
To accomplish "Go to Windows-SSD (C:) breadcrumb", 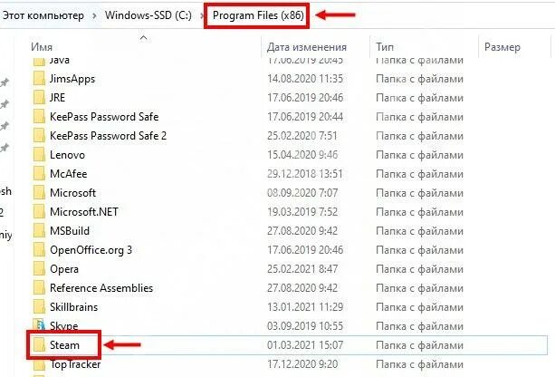I will [148, 15].
